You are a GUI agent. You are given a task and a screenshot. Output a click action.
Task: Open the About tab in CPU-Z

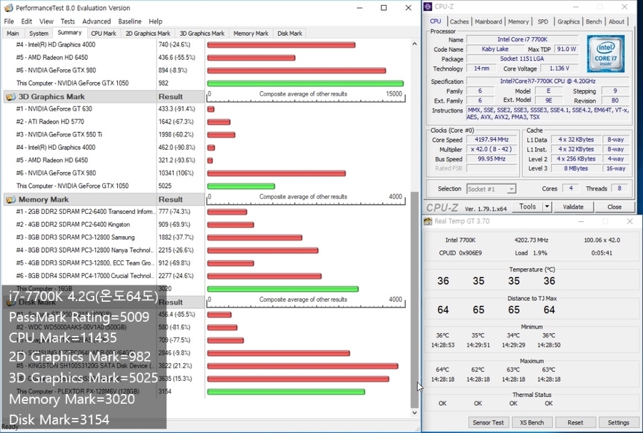616,21
